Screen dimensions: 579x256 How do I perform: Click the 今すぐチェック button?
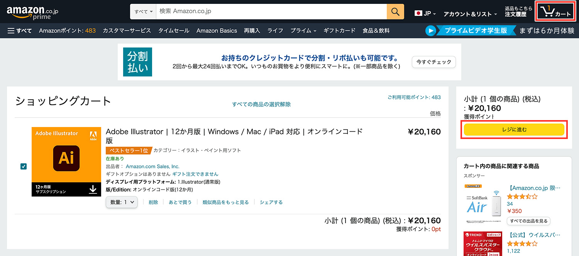click(434, 62)
